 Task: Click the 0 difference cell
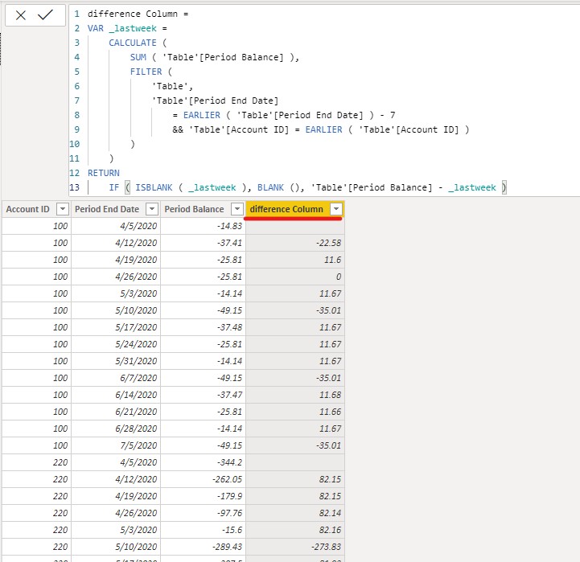click(295, 277)
